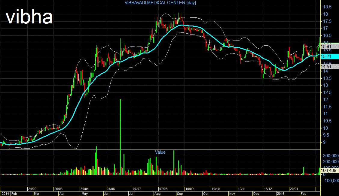
Task: Click the Sep month label
Action: 180,194
